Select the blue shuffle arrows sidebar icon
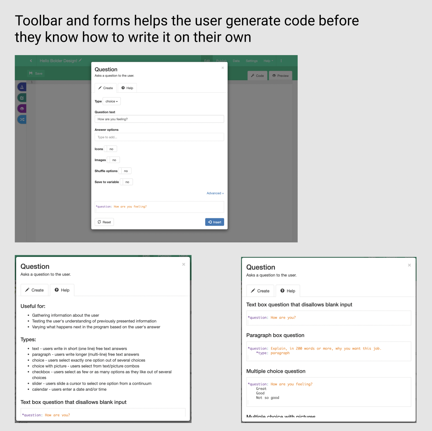This screenshot has width=432, height=431. click(22, 119)
